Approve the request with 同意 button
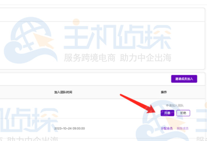This screenshot has width=207, height=141. point(167,113)
